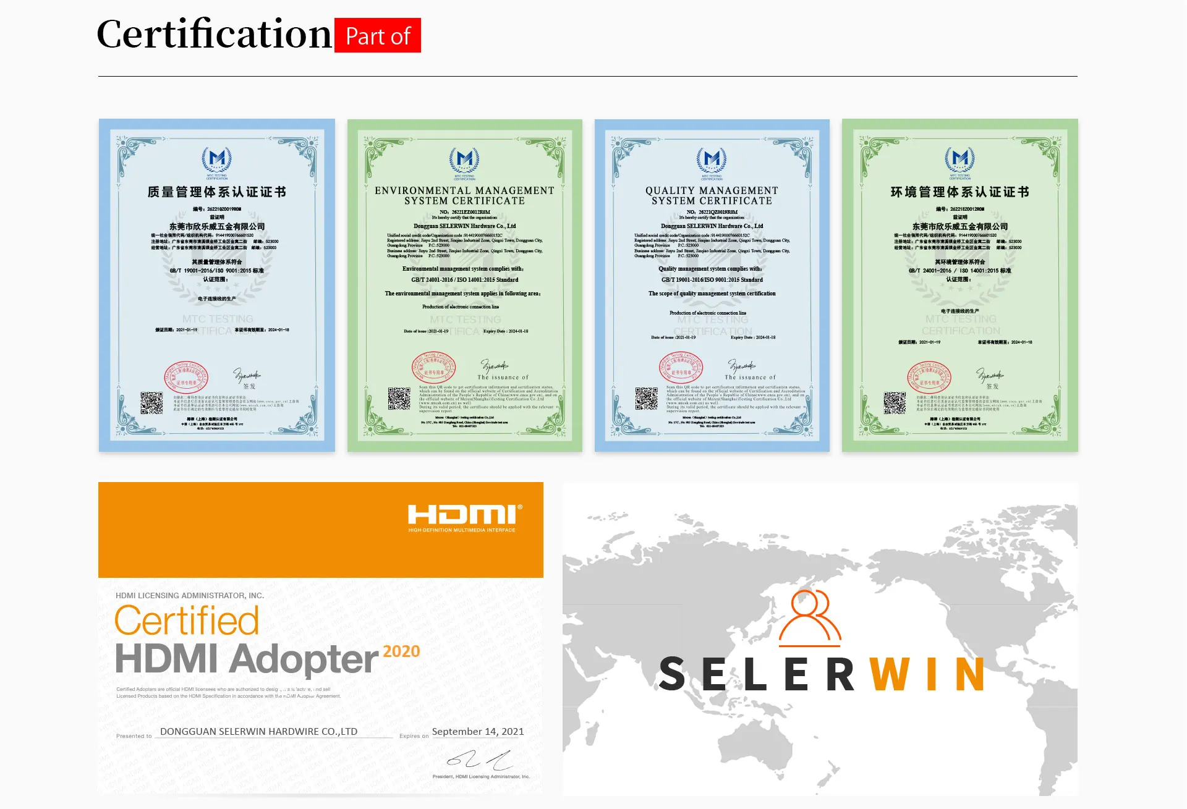Click the "HDMI LICENSING ADMINISTRATOR, INC." text
The height and width of the screenshot is (809, 1187).
point(190,596)
